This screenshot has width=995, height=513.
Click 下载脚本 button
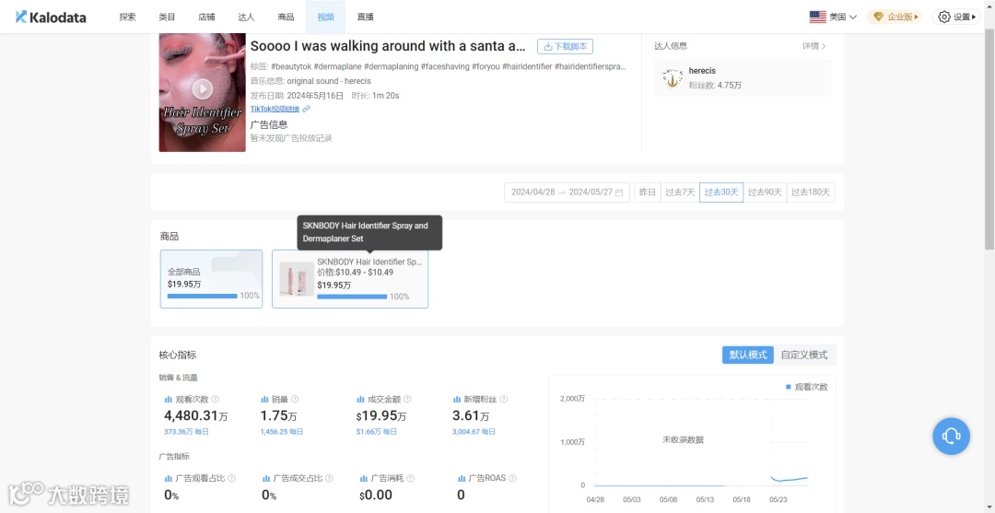(x=565, y=46)
